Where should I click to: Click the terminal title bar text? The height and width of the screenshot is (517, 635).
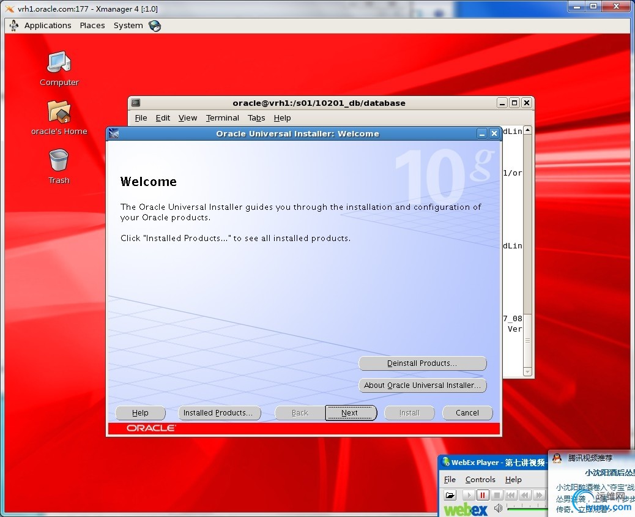pos(319,103)
